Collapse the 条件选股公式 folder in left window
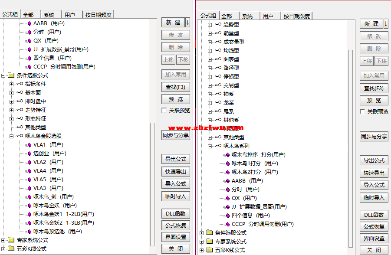The width and height of the screenshot is (391, 255). 3,75
